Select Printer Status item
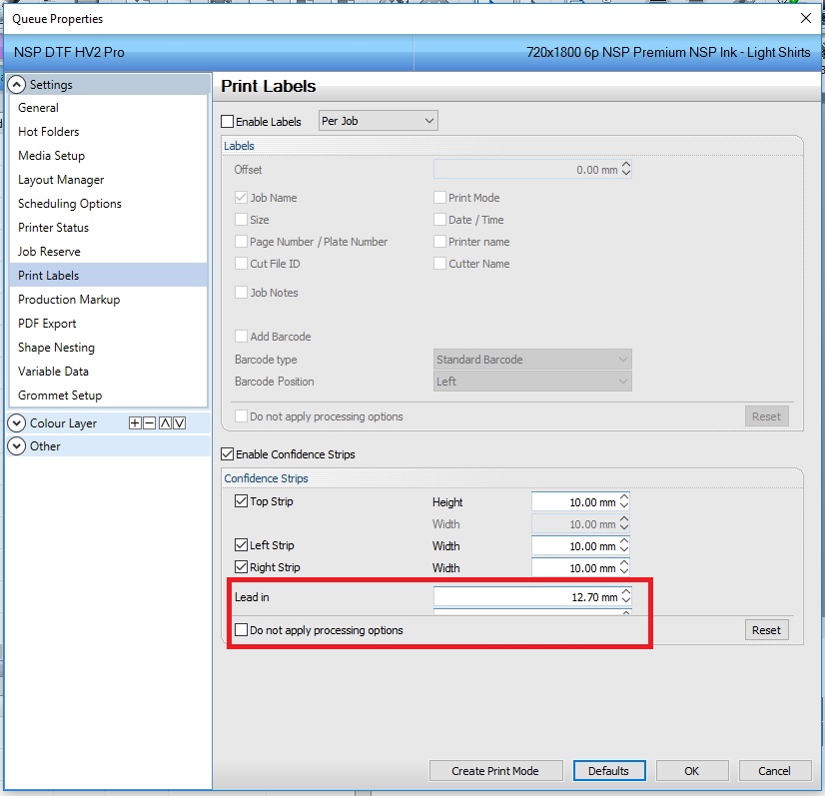The height and width of the screenshot is (796, 825). tap(109, 228)
